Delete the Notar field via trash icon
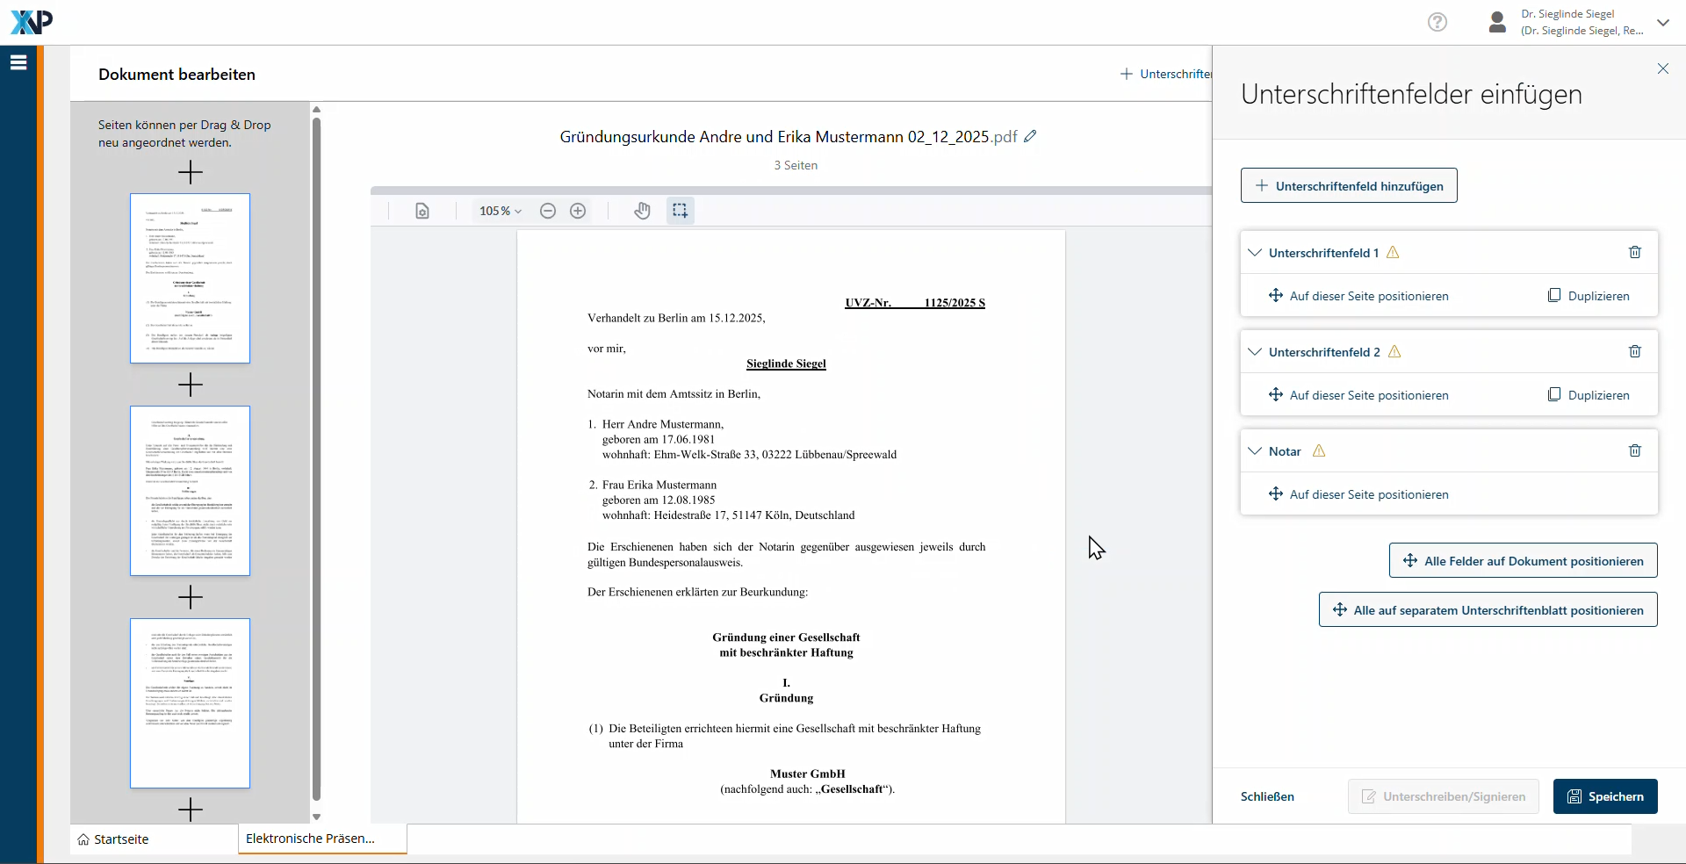This screenshot has height=864, width=1686. tap(1634, 451)
